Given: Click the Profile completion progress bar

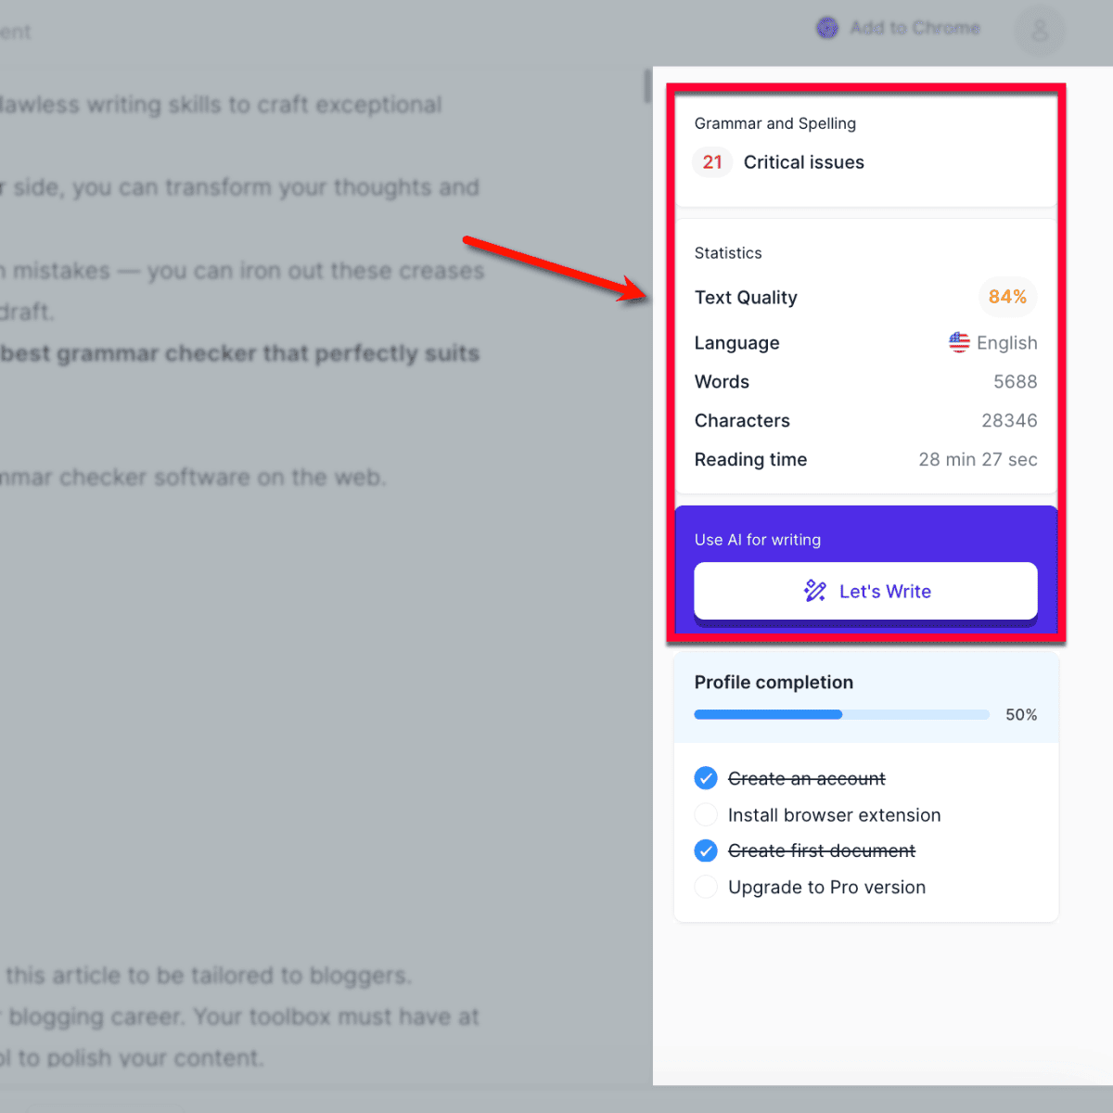Looking at the screenshot, I should [841, 715].
